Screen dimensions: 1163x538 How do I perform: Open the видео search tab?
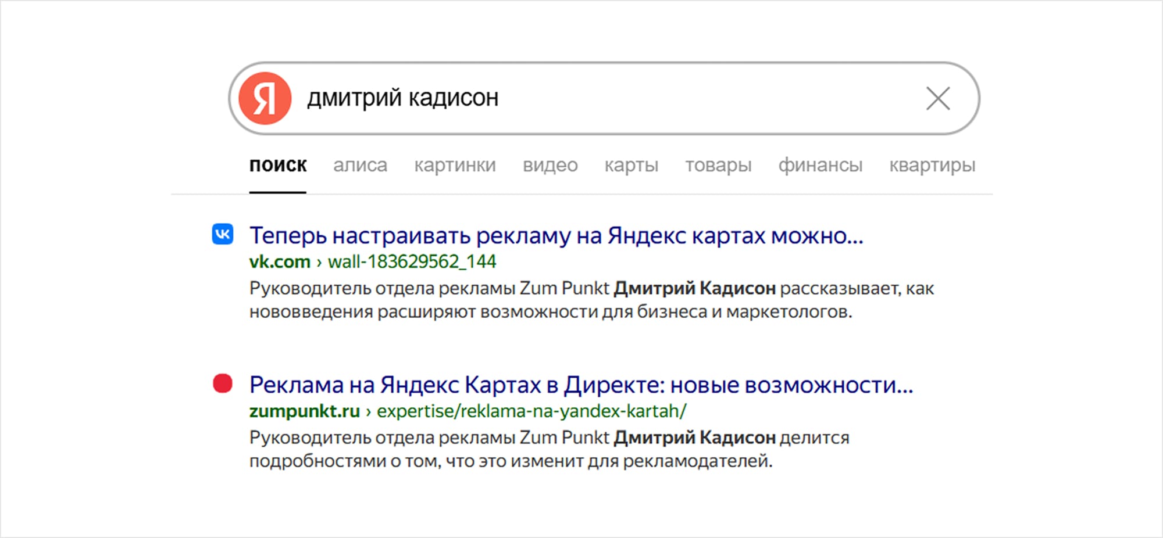(550, 165)
